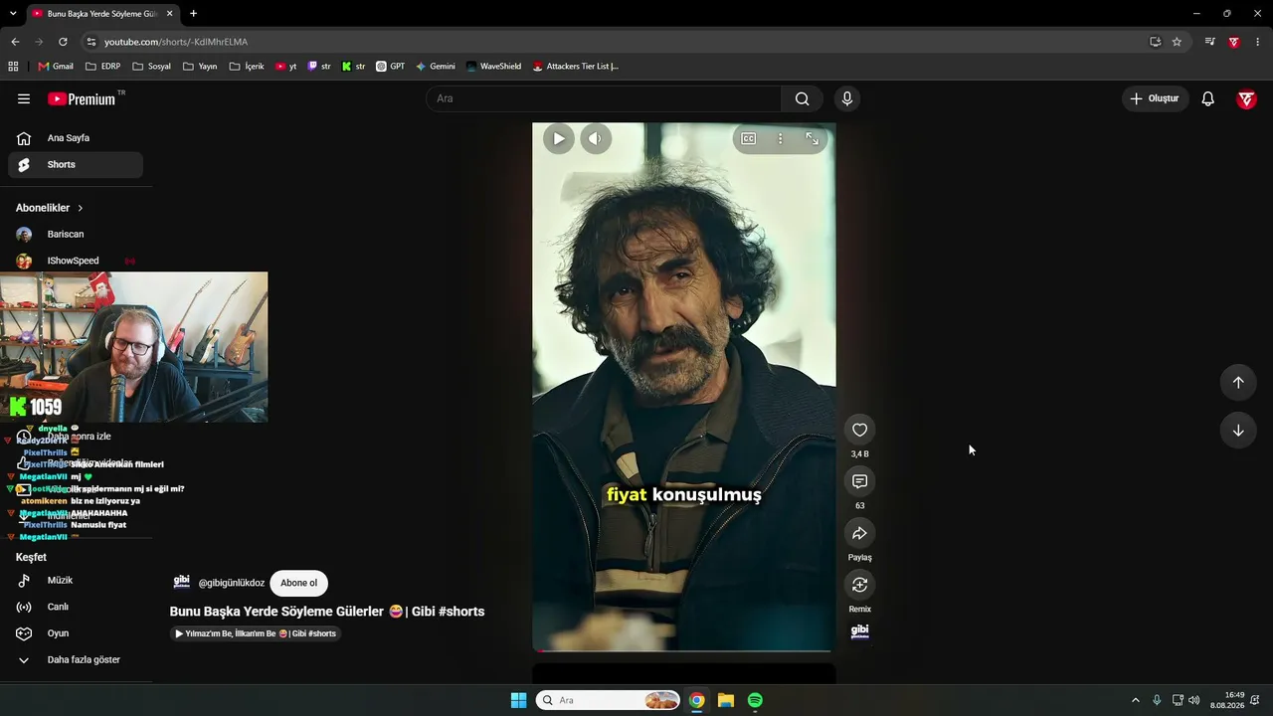Expand the Abonelikler section
The height and width of the screenshot is (716, 1273).
(50, 208)
